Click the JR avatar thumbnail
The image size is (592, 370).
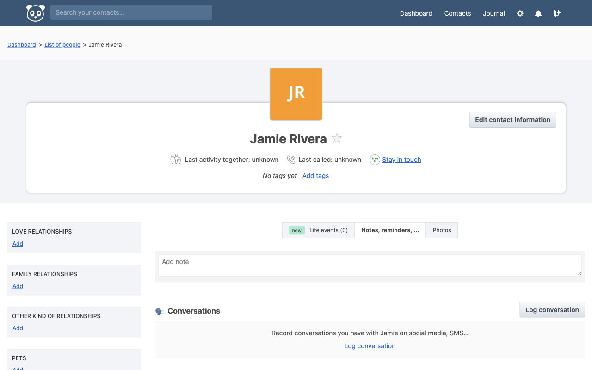[x=296, y=94]
